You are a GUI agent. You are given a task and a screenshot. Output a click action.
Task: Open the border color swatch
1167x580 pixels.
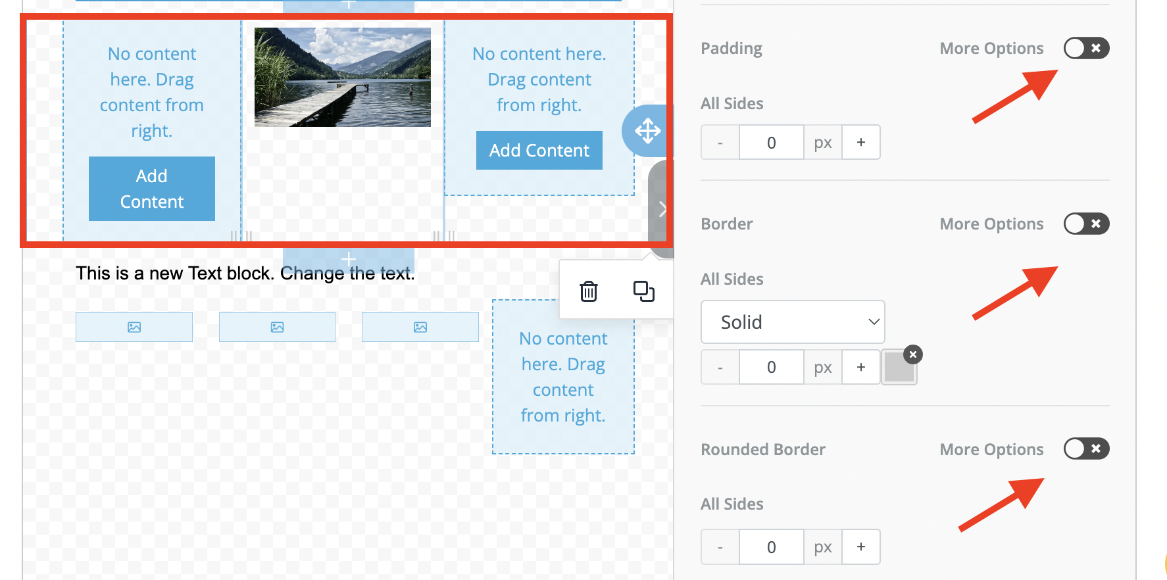tap(898, 368)
